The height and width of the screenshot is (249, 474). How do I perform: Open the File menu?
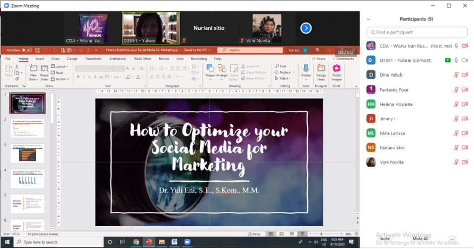tap(8, 59)
